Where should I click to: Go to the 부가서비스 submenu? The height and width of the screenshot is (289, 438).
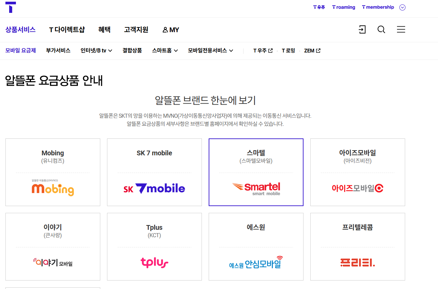tap(58, 50)
